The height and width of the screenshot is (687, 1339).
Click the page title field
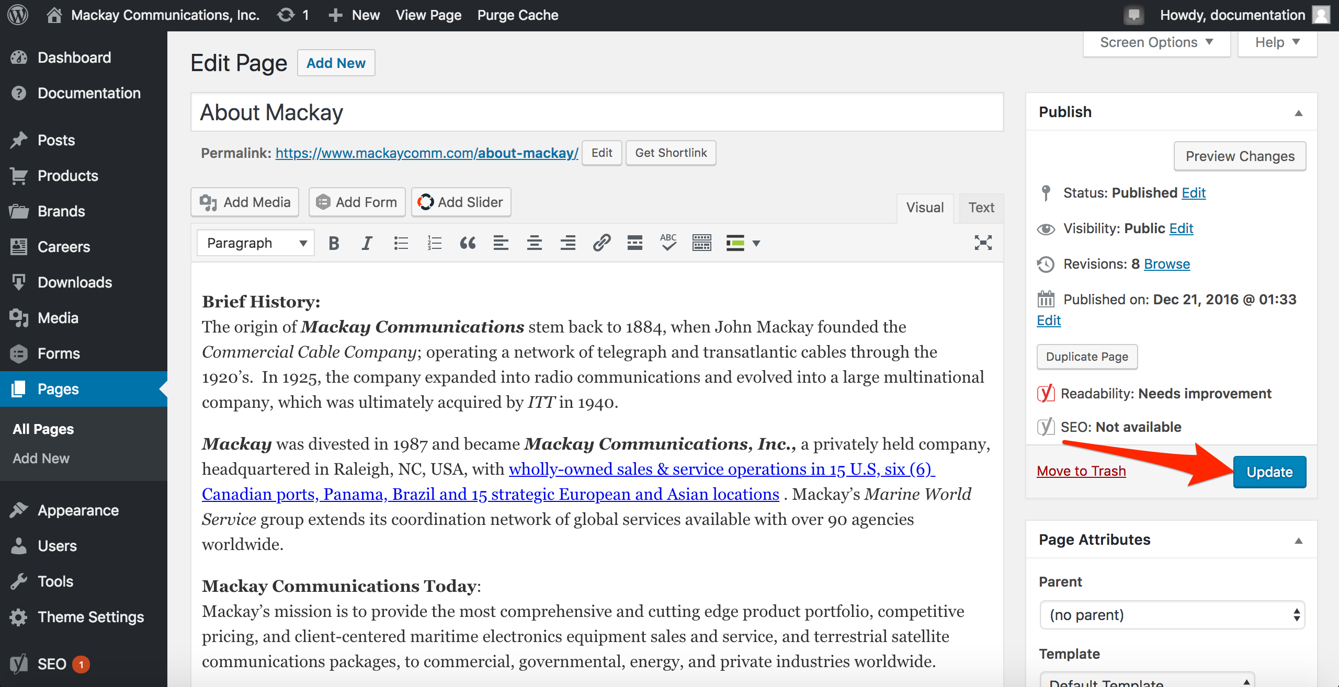[597, 112]
